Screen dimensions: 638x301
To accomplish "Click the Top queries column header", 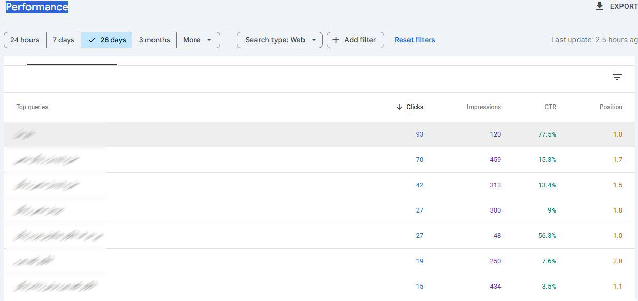I will tap(32, 107).
